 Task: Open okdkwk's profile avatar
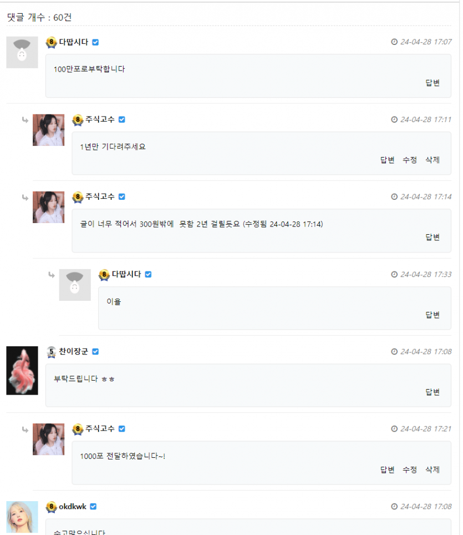pyautogui.click(x=22, y=517)
